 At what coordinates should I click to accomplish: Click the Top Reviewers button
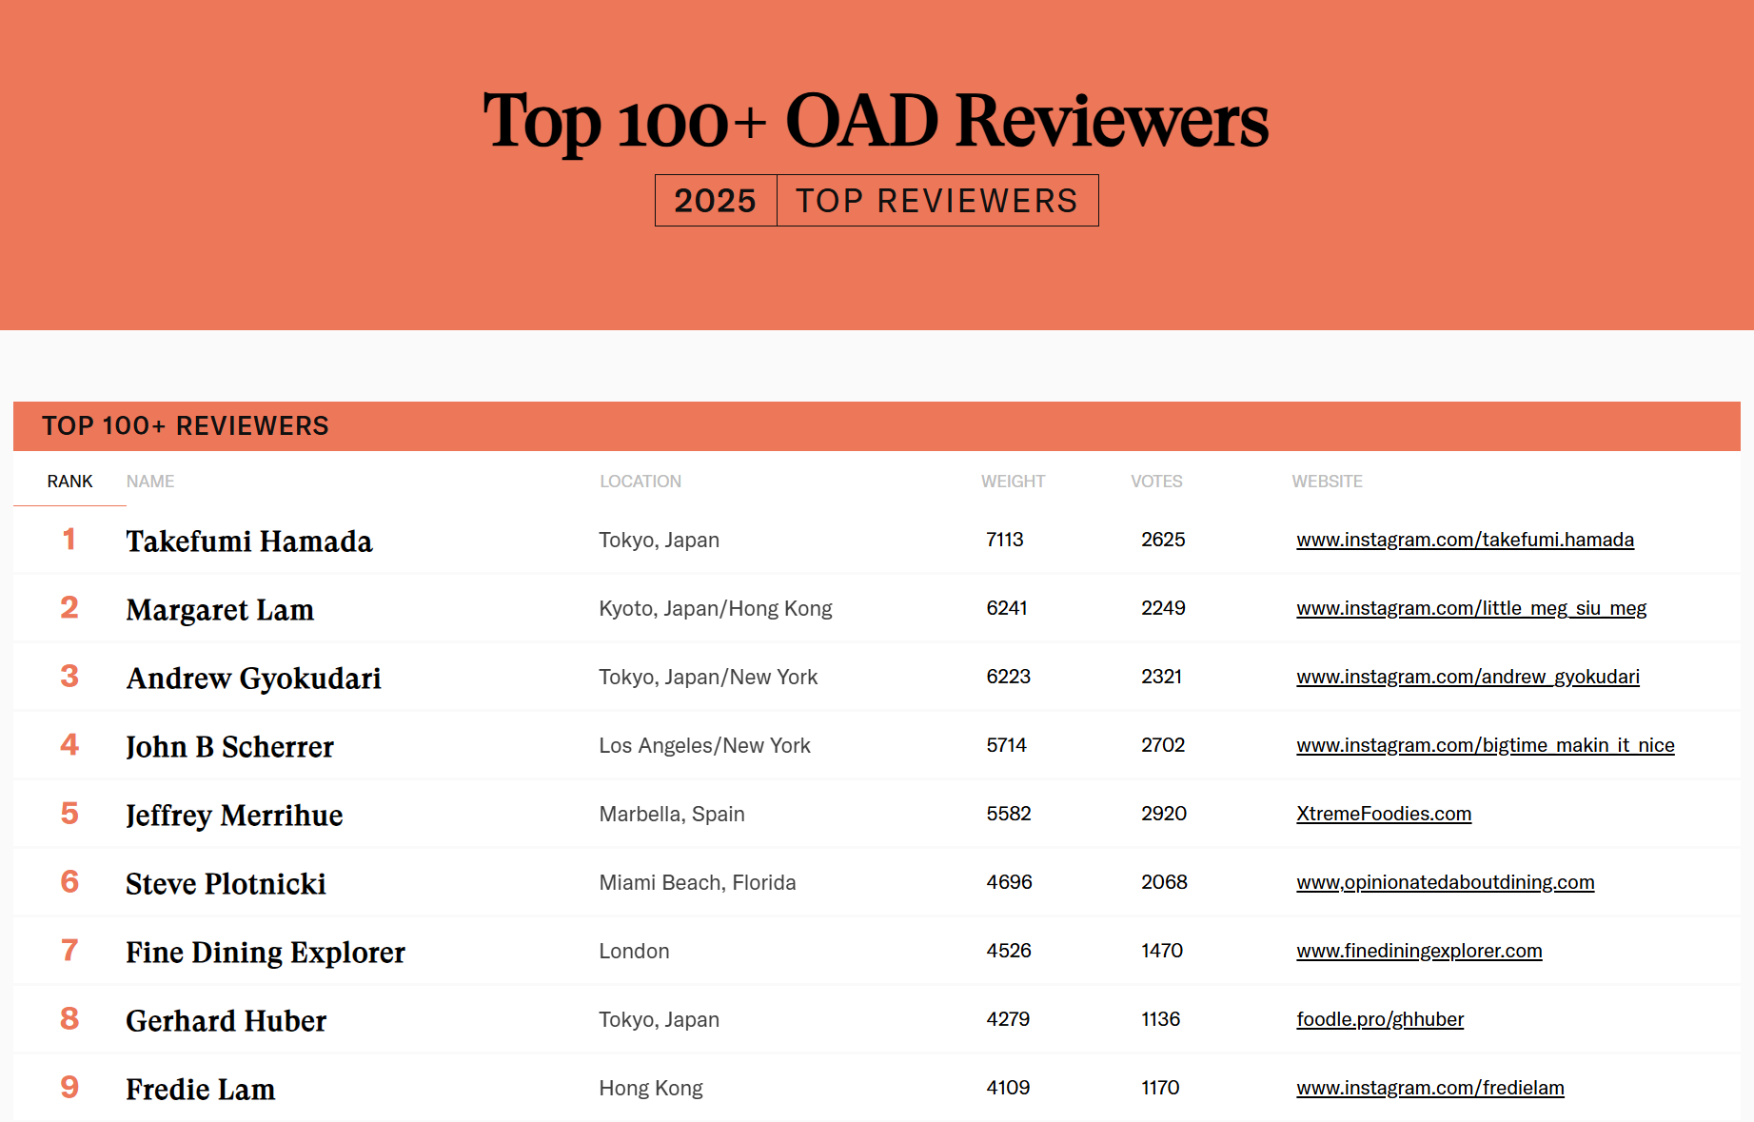(x=936, y=201)
